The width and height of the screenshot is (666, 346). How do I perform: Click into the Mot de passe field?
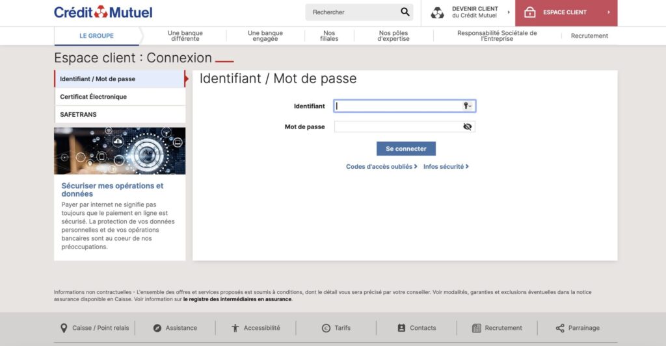[397, 127]
